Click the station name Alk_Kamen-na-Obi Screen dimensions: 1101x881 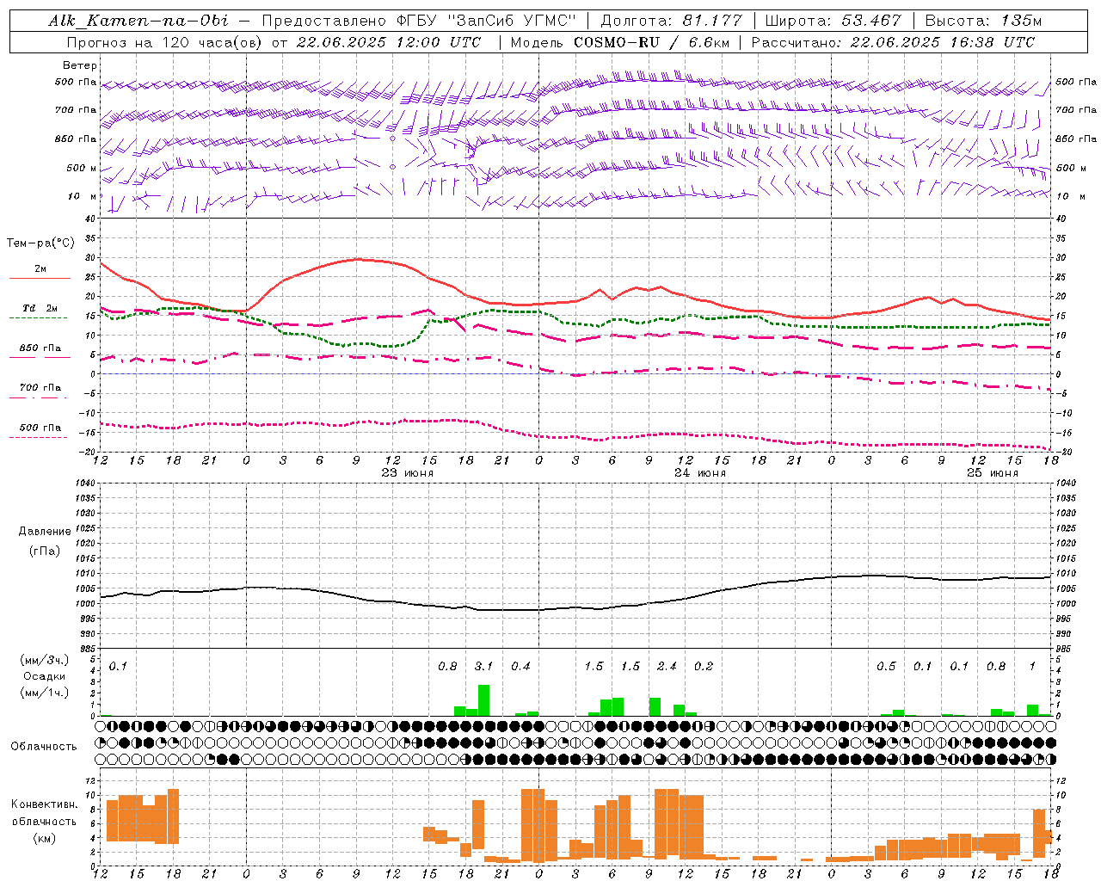point(138,21)
